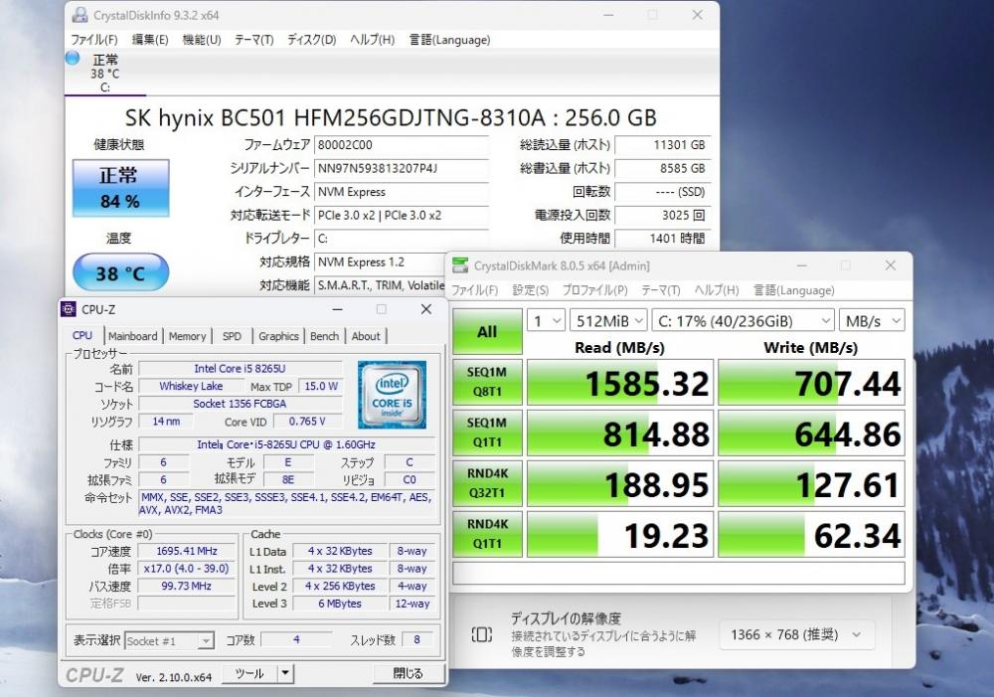Image resolution: width=994 pixels, height=697 pixels.
Task: Switch to Mainboard tab in CPU-Z
Action: click(132, 336)
